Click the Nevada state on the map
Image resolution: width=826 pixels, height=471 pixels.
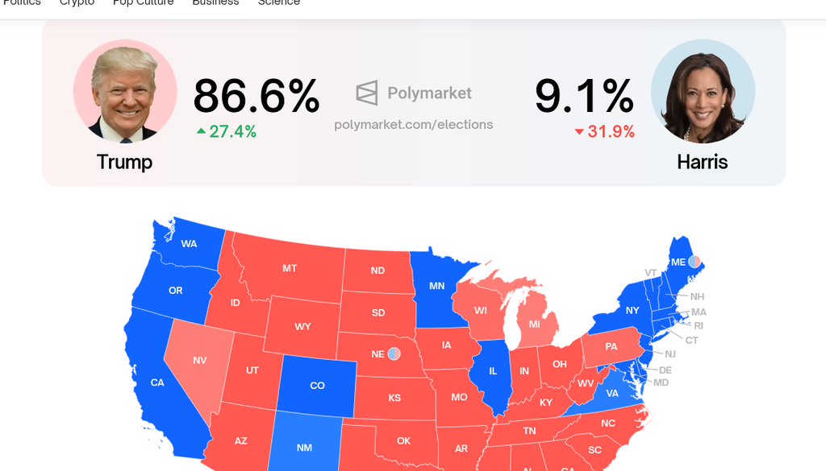pos(199,360)
